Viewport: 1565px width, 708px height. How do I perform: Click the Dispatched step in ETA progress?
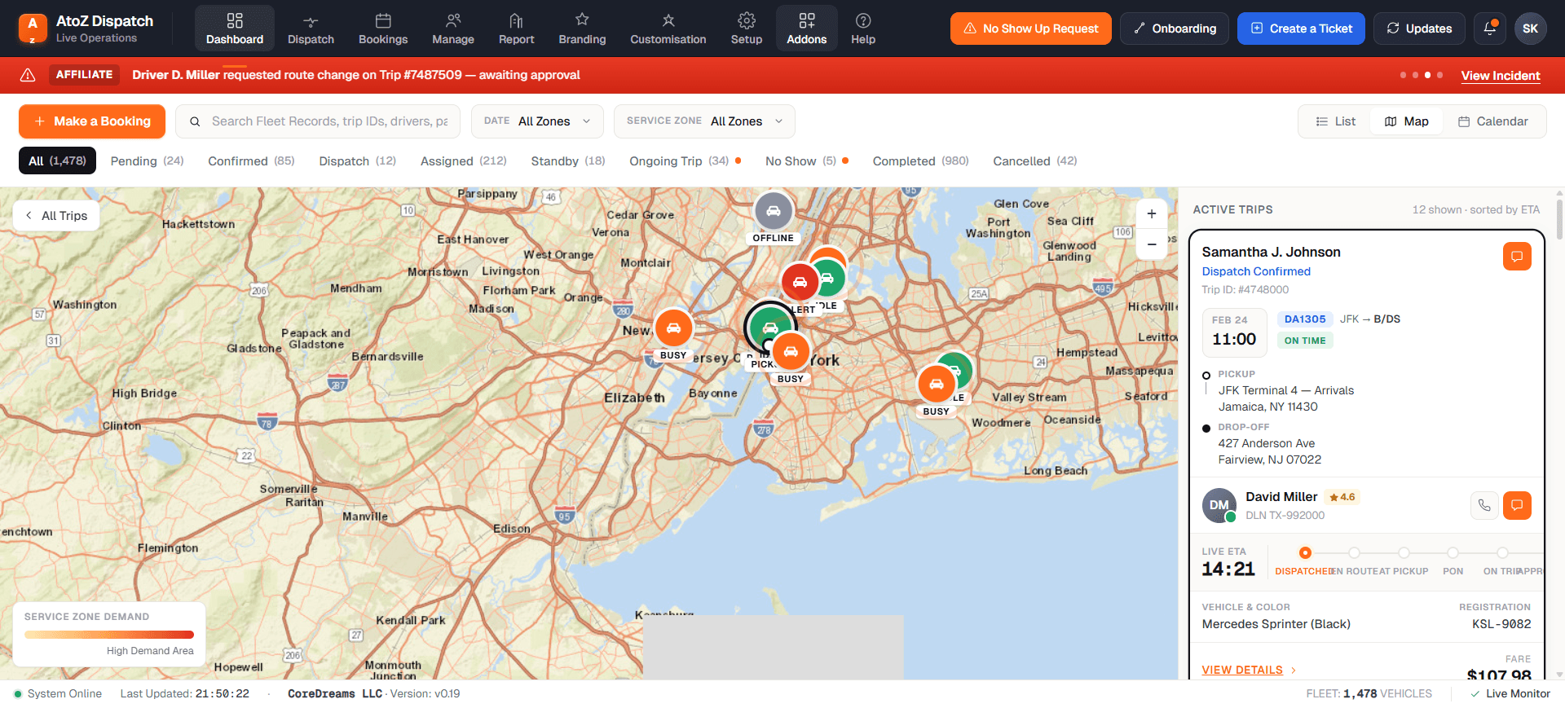1305,553
